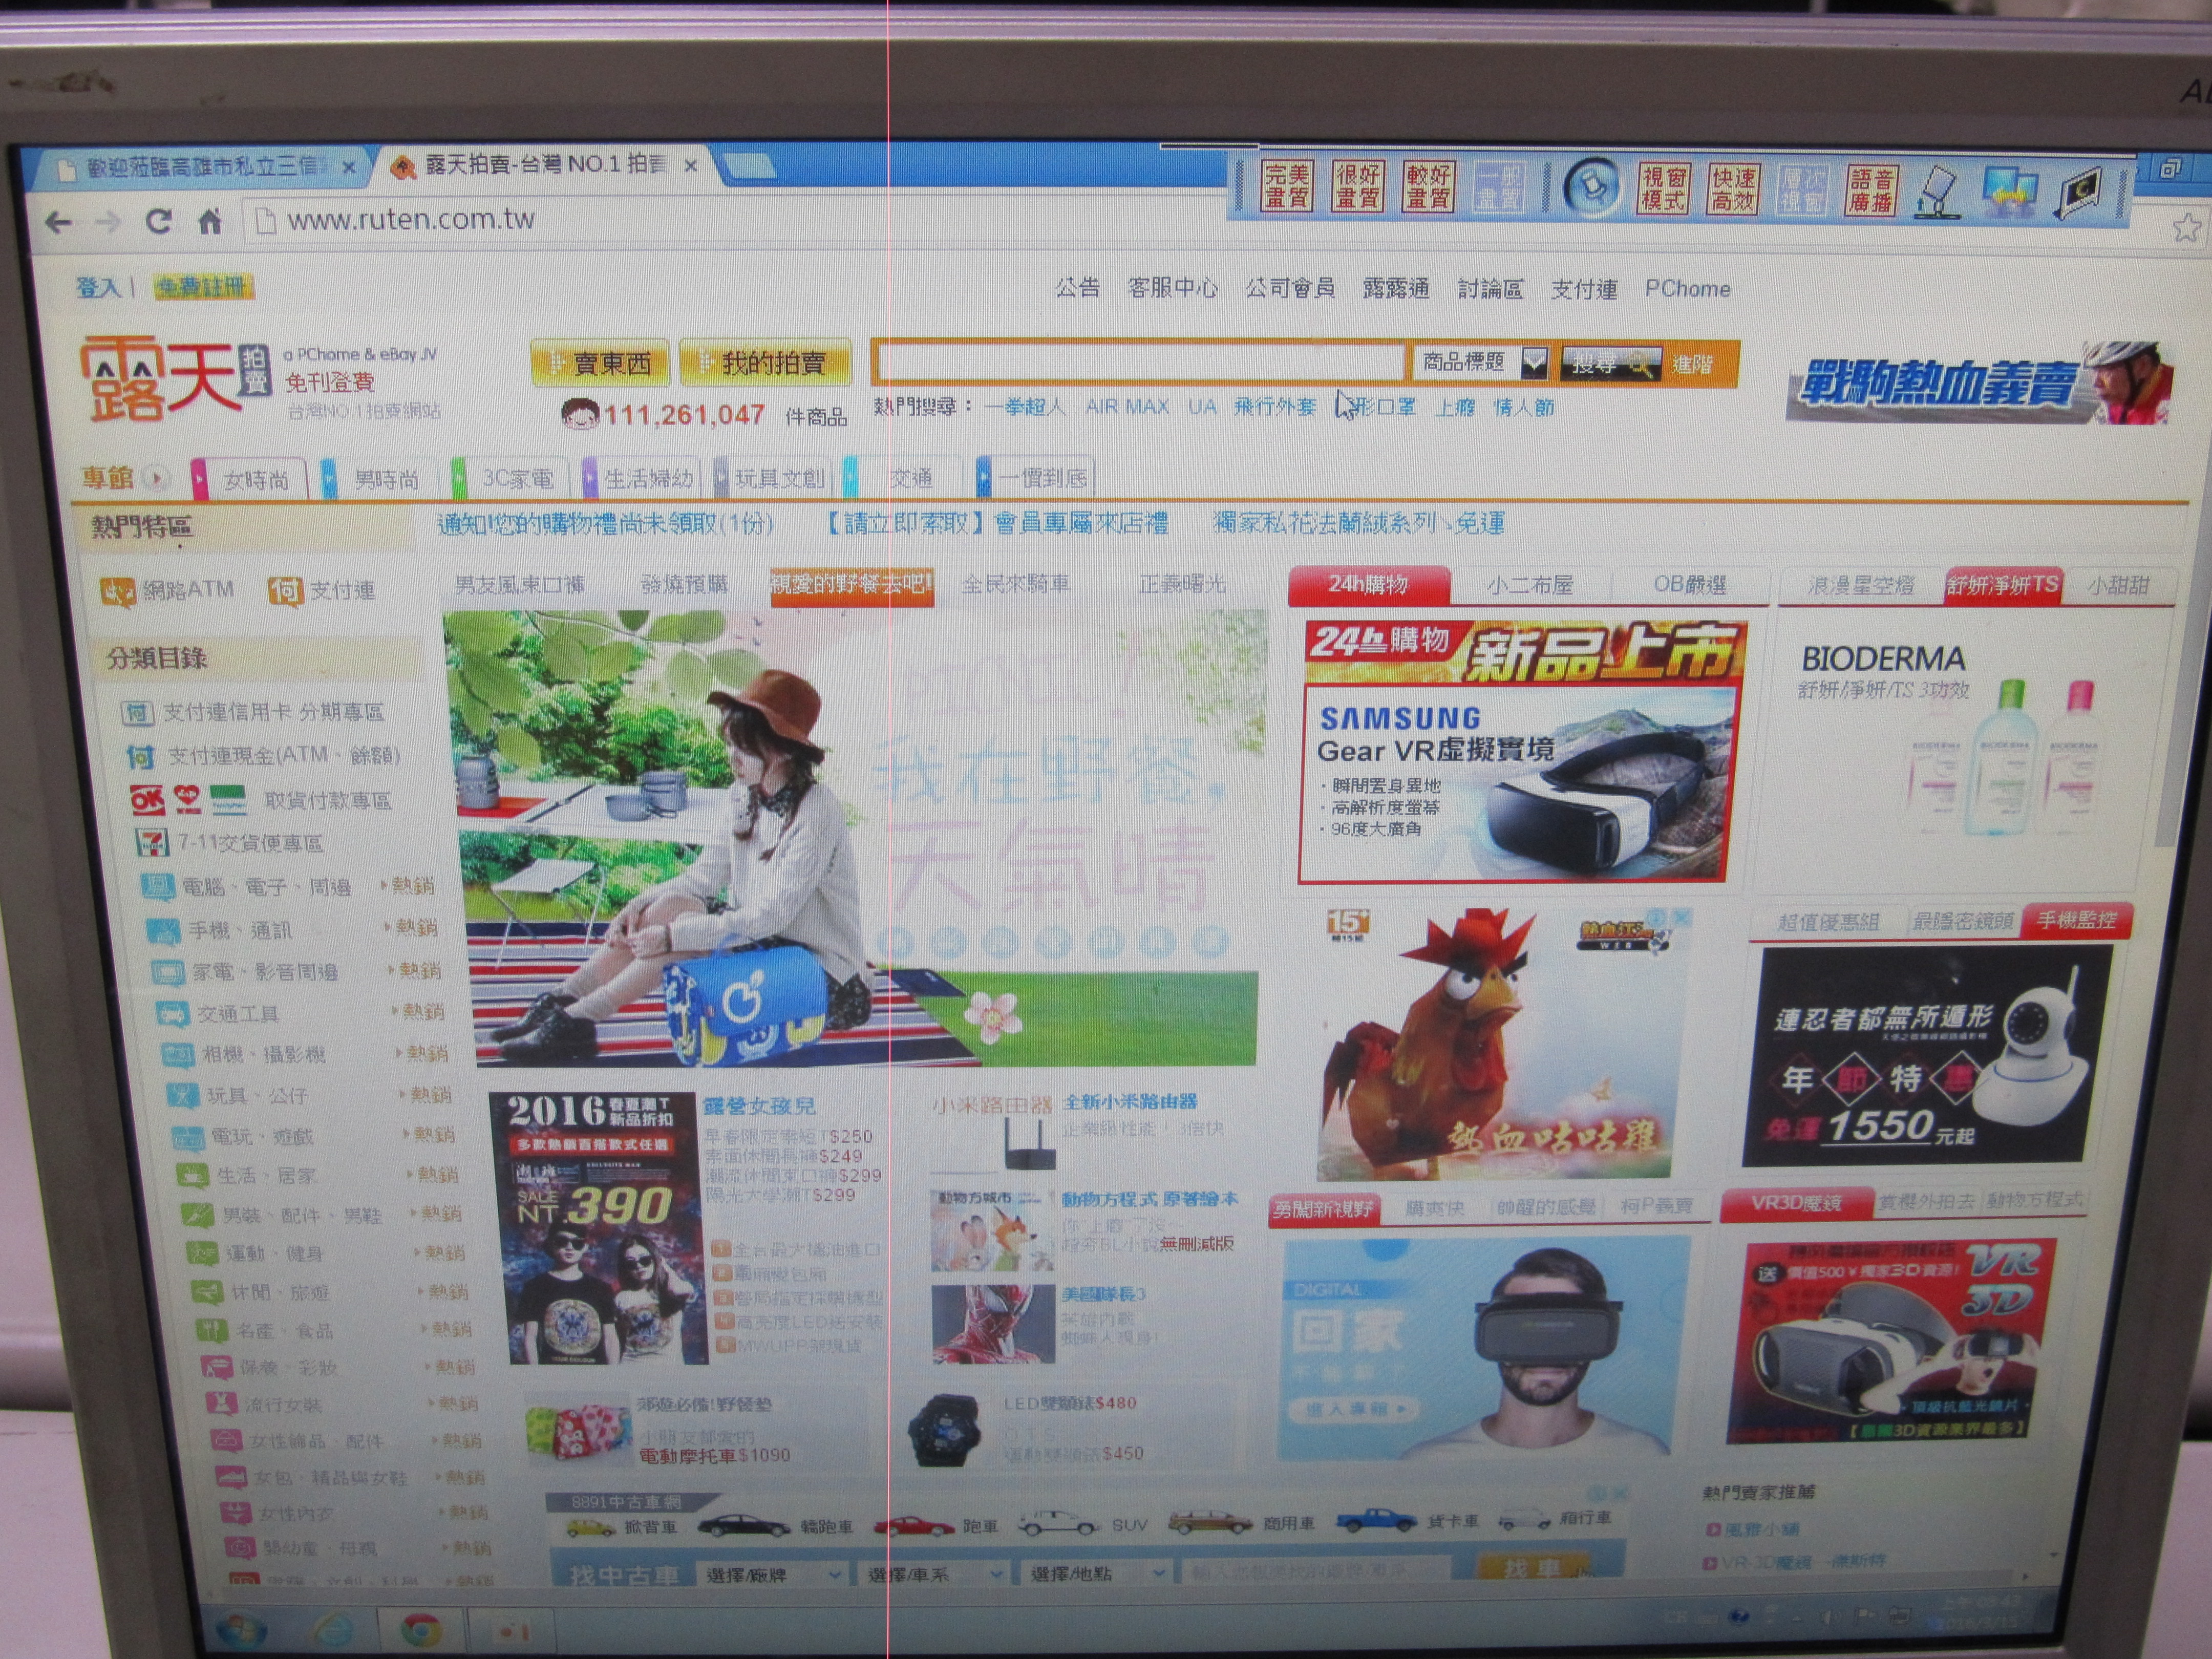Viewport: 2212px width, 1659px height.
Task: Click the 搜尋 search button
Action: 1611,363
